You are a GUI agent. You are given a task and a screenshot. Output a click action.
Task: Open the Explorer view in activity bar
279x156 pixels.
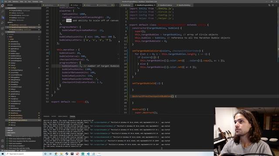[3, 6]
